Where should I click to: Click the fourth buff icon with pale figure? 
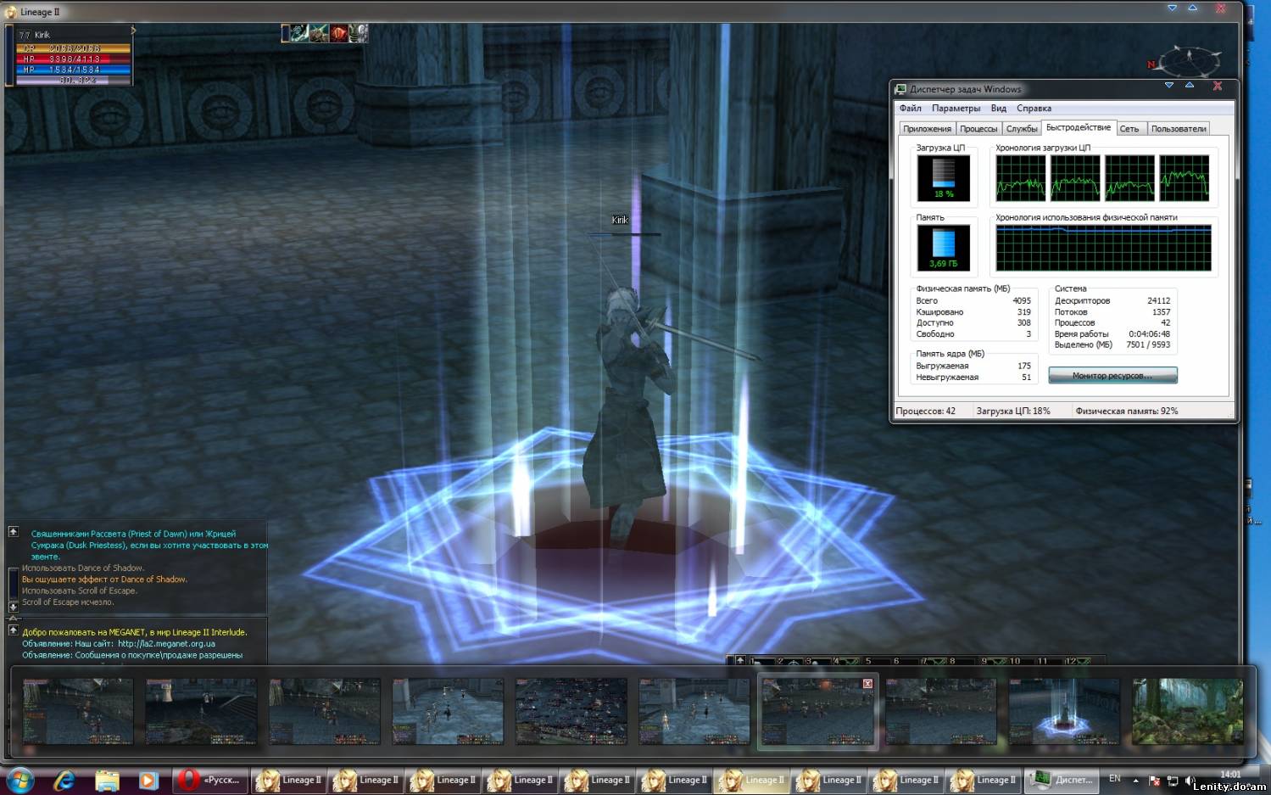point(359,33)
